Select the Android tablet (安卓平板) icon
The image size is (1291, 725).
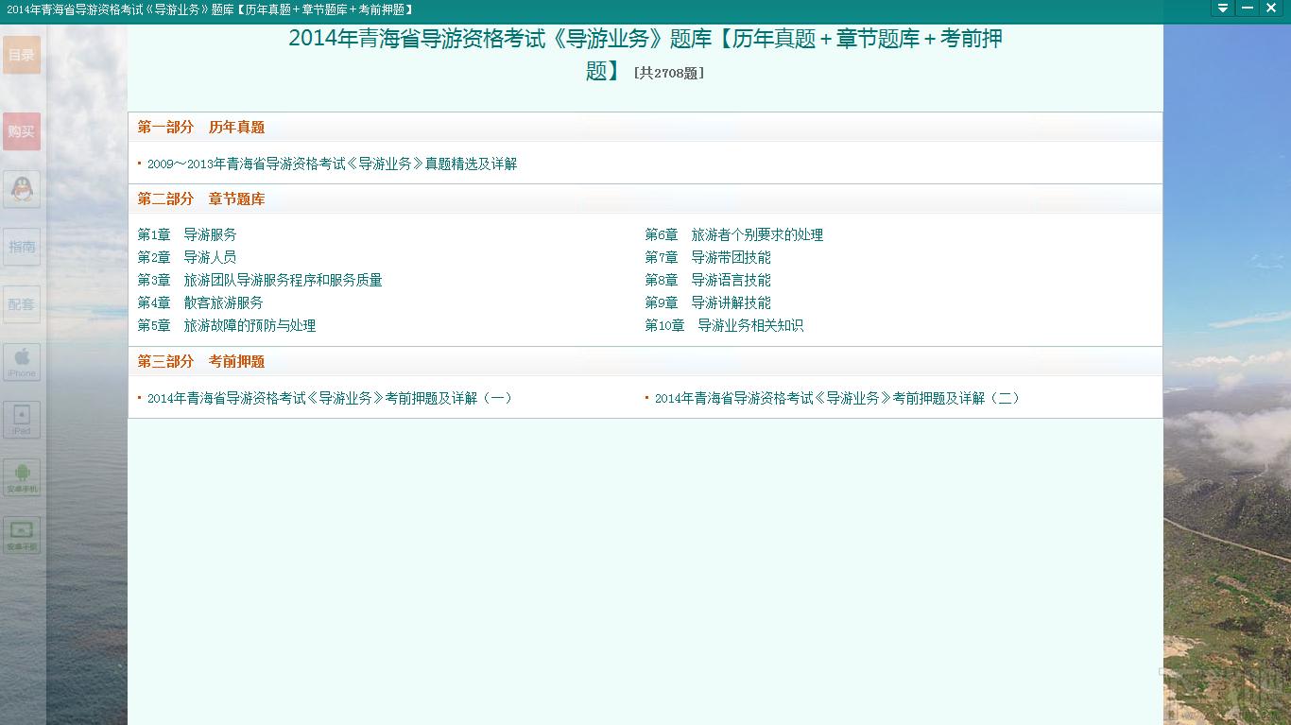click(22, 535)
